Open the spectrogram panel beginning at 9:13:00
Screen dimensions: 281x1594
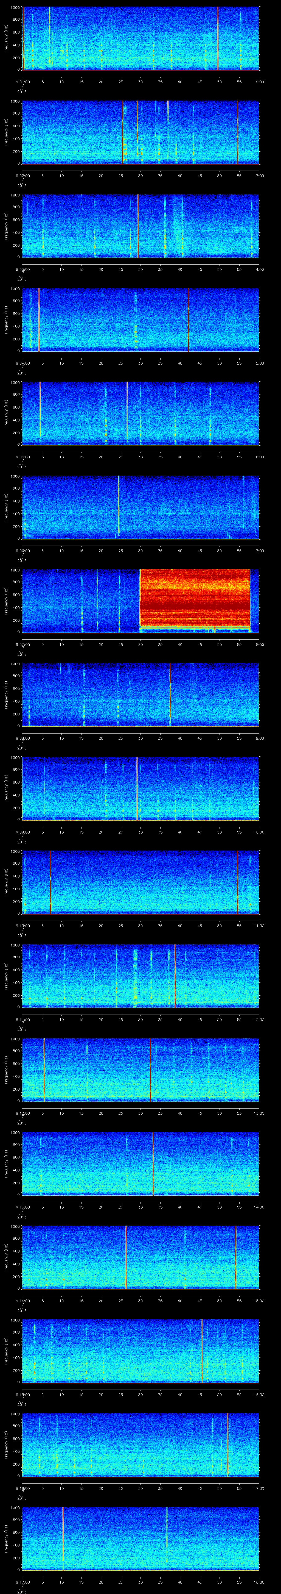tap(141, 1163)
